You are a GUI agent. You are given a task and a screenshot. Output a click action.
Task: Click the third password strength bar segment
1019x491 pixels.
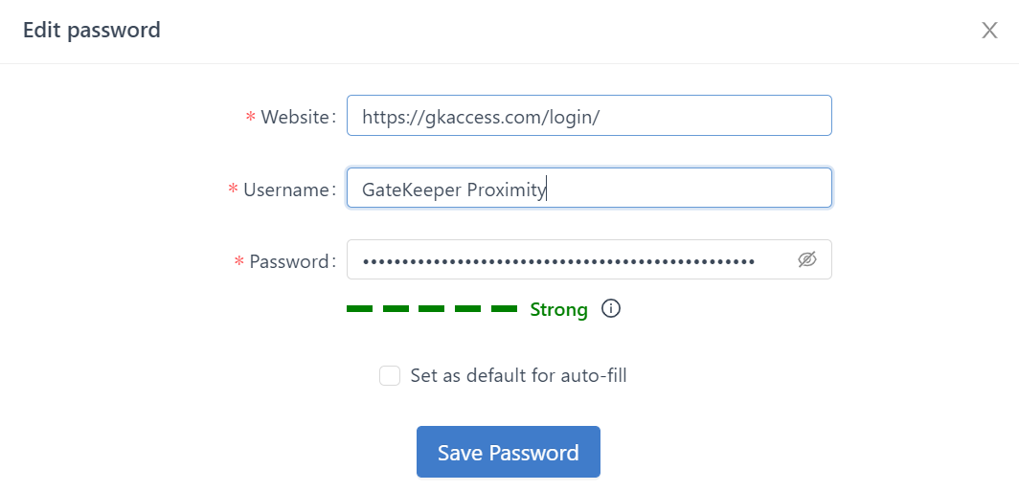click(x=432, y=309)
